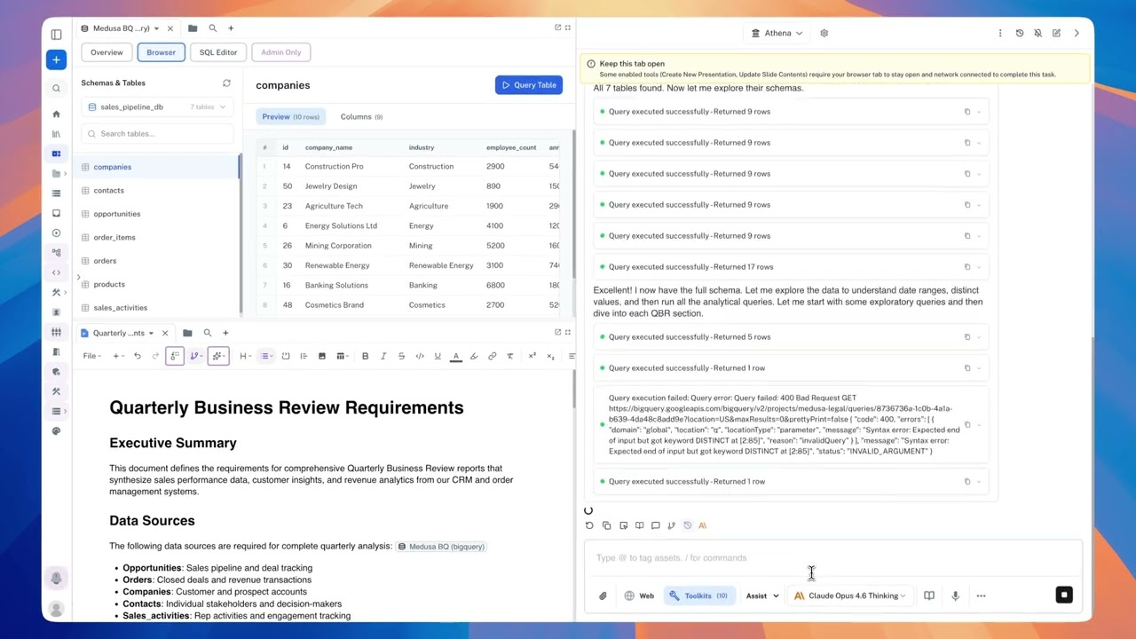Click the Energy Solutions Ltd table cell
Screen dimensions: 1136x639
(341, 225)
